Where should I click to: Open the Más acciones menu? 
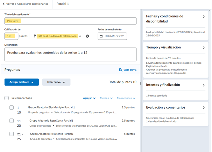[126, 98]
